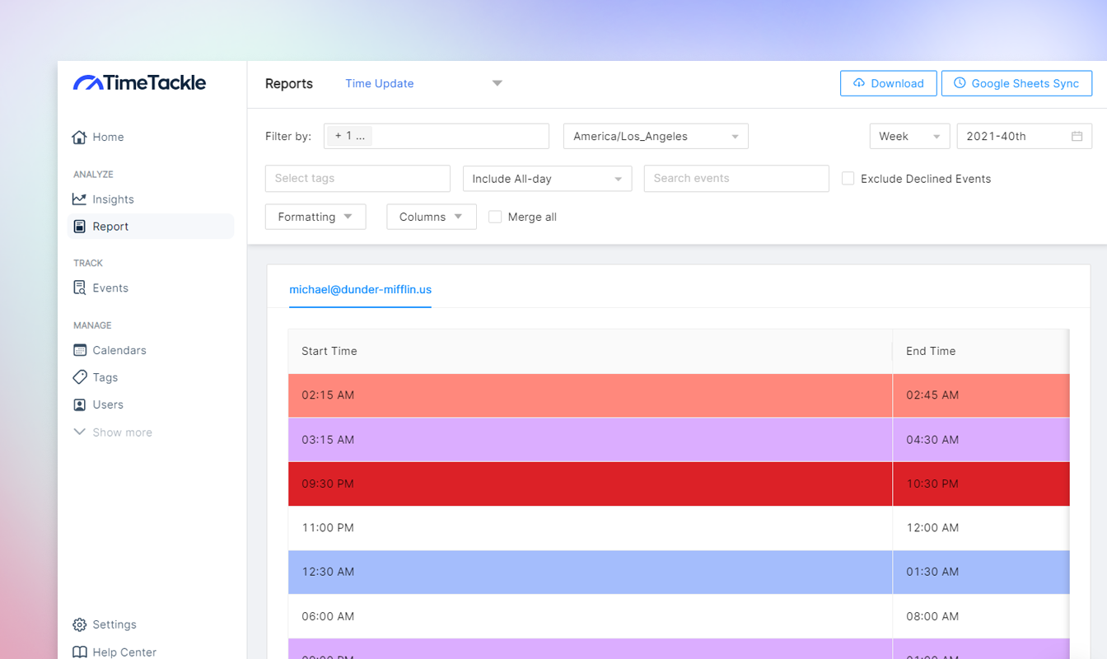Screen dimensions: 1107x659
Task: Click the 06:00 AM start time cell
Action: (x=590, y=616)
